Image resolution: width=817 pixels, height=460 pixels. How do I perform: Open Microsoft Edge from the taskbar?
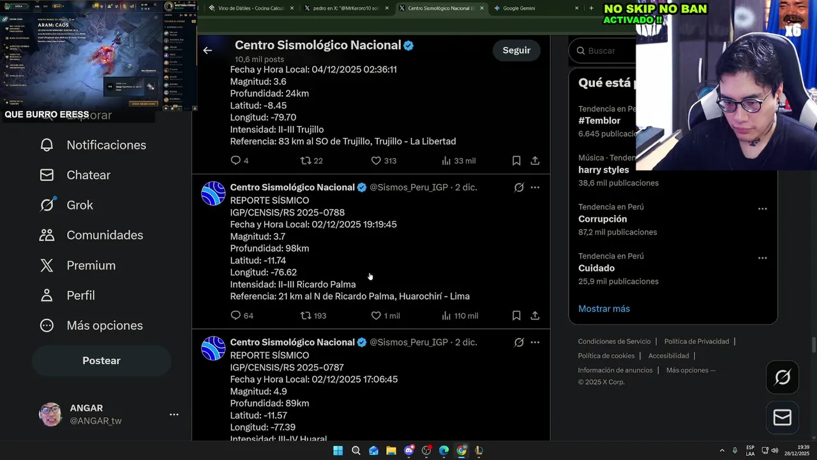tap(444, 450)
